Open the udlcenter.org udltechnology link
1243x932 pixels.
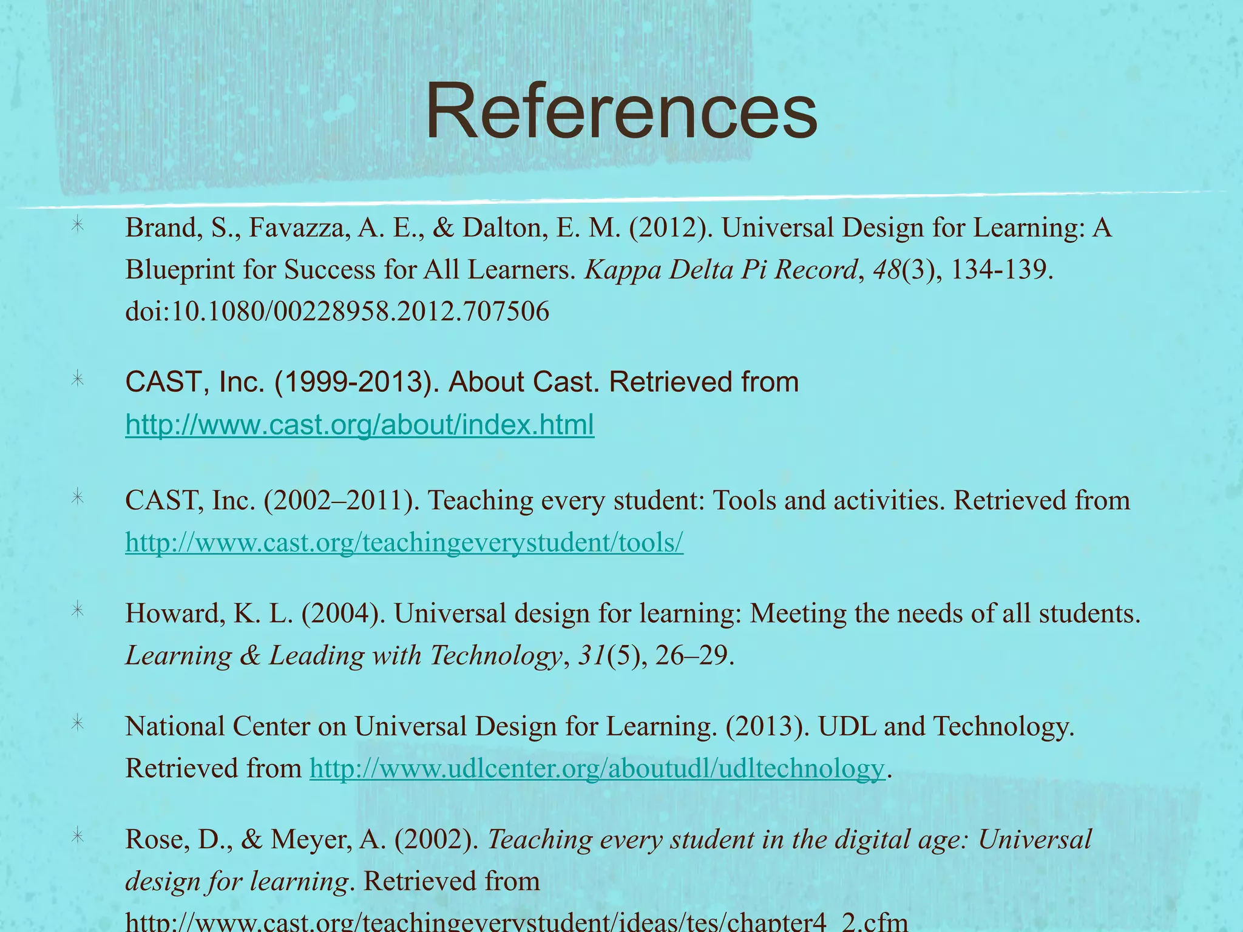click(597, 768)
